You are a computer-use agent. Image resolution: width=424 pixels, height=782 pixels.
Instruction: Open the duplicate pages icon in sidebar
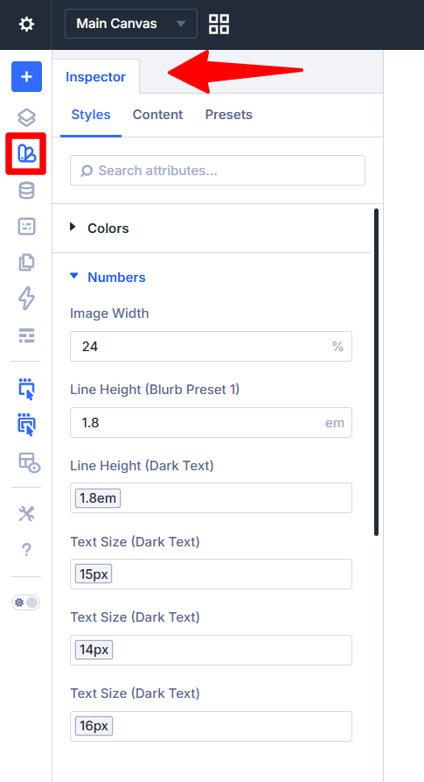click(x=26, y=263)
